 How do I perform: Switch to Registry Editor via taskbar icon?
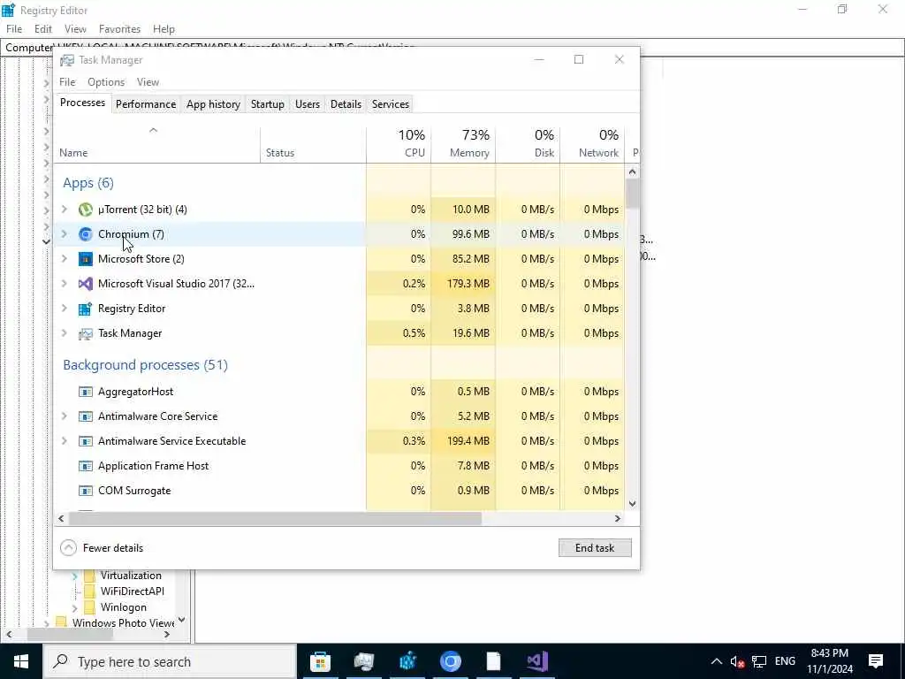click(x=407, y=661)
